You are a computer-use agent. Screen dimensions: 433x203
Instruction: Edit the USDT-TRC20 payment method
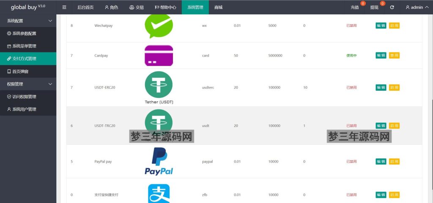tap(381, 126)
